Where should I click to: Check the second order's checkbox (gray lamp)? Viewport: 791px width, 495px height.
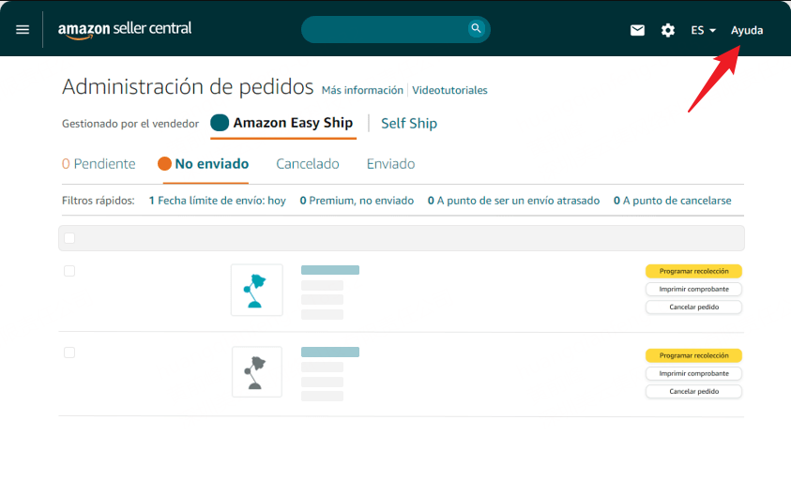click(x=69, y=352)
